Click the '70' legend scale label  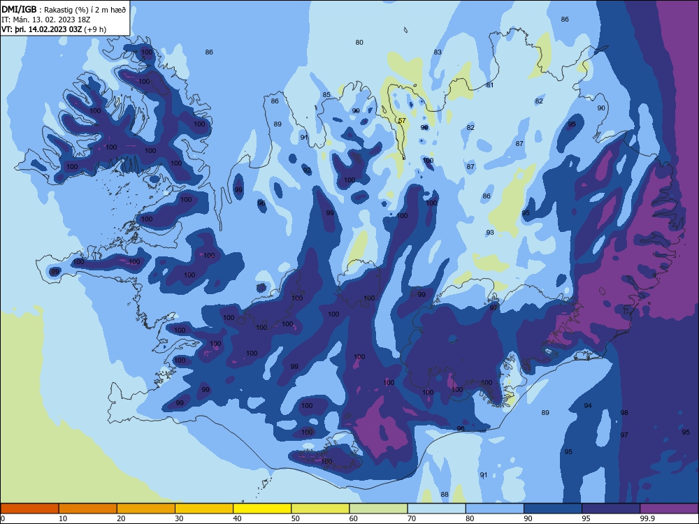tap(412, 518)
